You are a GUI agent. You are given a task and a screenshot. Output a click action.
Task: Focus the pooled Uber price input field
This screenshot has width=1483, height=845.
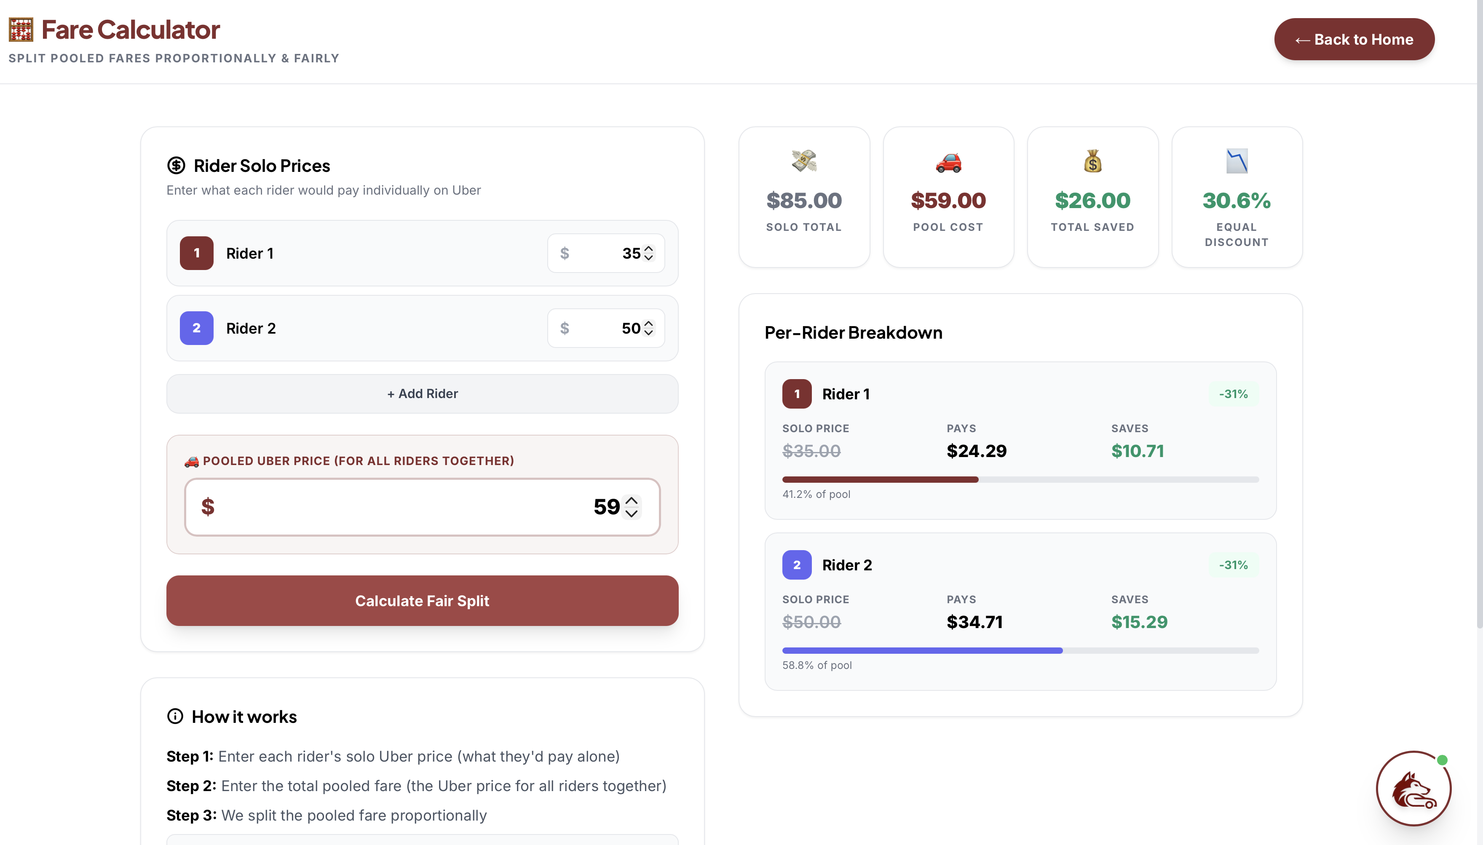(x=406, y=507)
